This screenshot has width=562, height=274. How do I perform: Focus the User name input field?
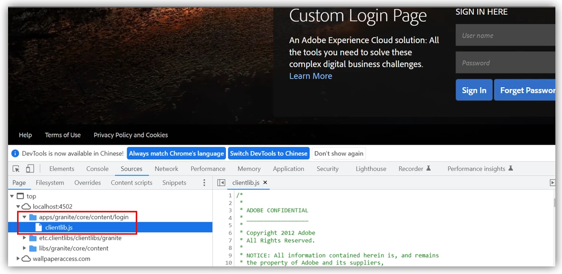(x=506, y=36)
